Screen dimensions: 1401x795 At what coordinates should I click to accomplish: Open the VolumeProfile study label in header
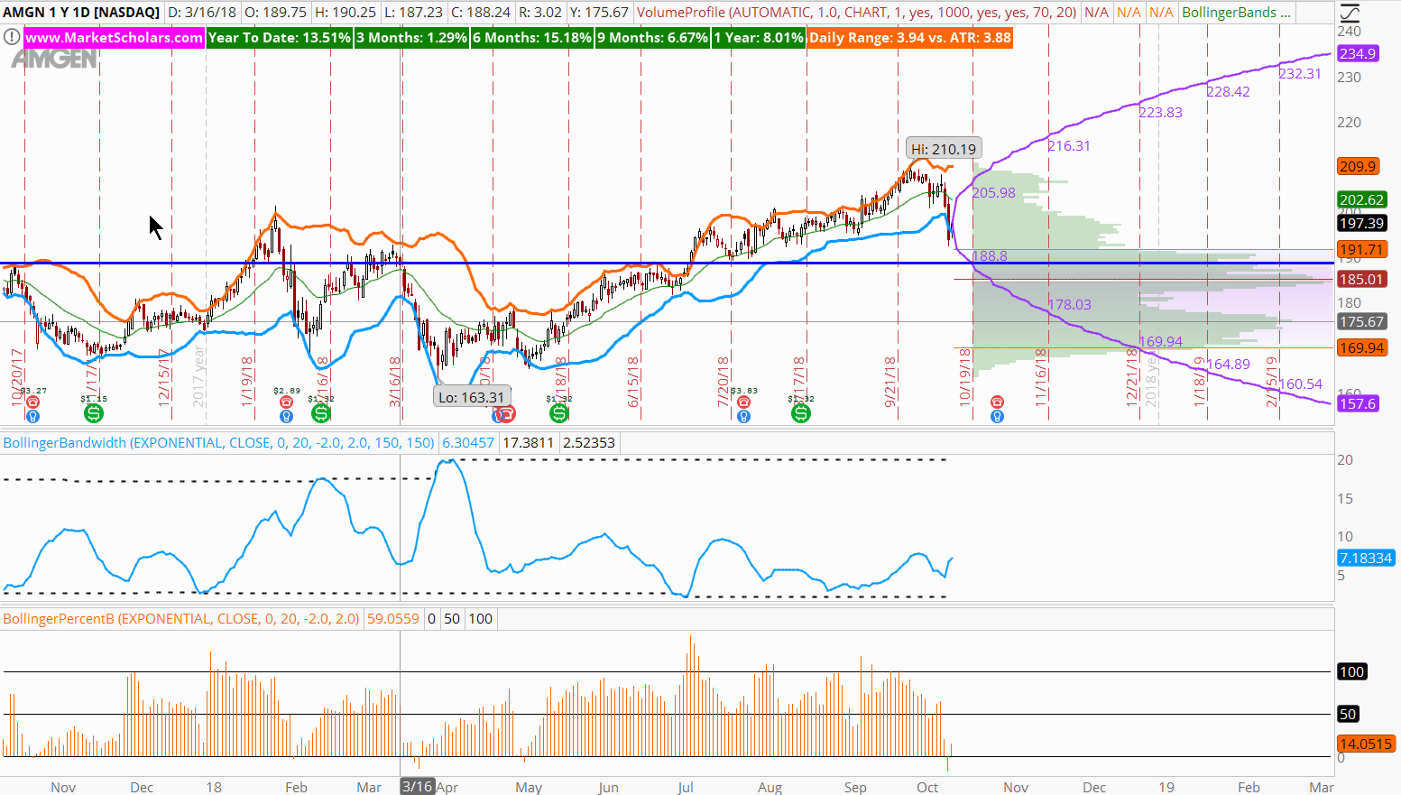pos(857,13)
